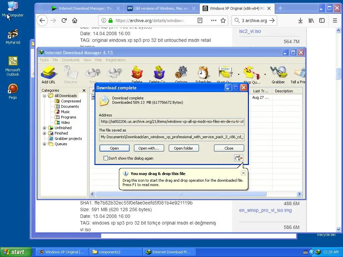
Task: Go back in the browser
Action: coord(42,20)
